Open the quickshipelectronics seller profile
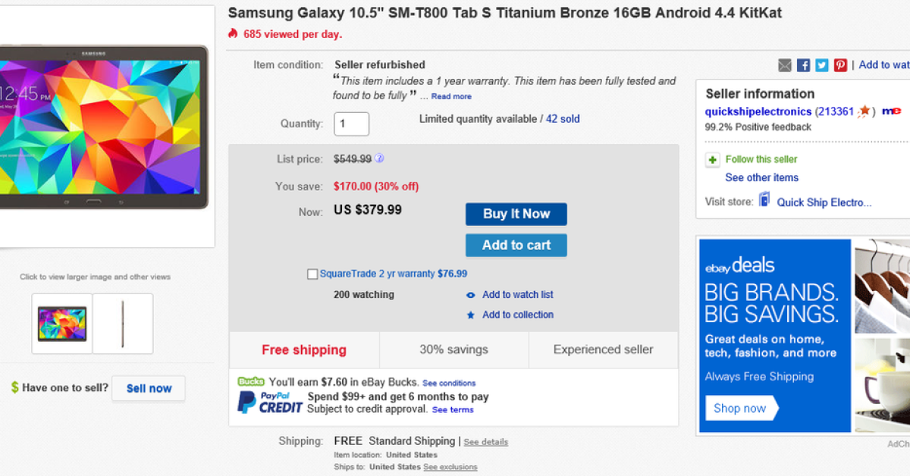Image resolution: width=910 pixels, height=476 pixels. (758, 111)
